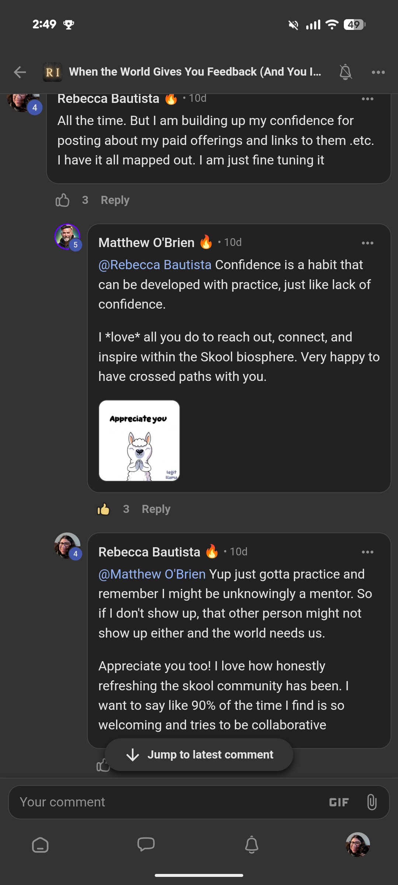Image resolution: width=398 pixels, height=885 pixels.
Task: Jump to latest comment
Action: click(199, 754)
